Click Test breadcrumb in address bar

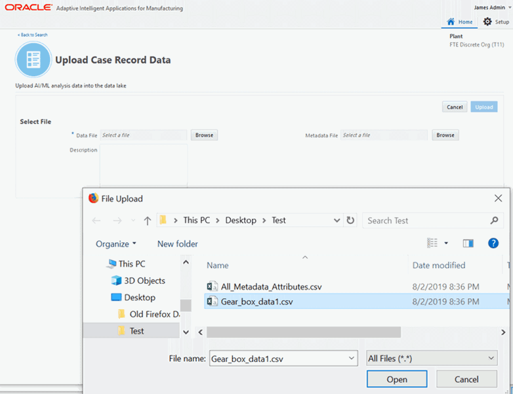click(x=279, y=220)
